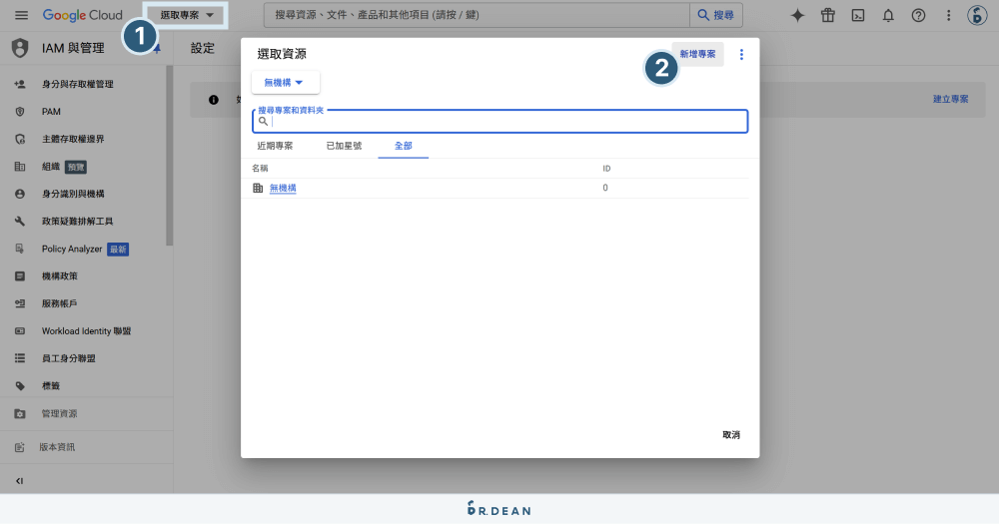Click the info icon in the banner
This screenshot has height=524, width=999.
214,100
